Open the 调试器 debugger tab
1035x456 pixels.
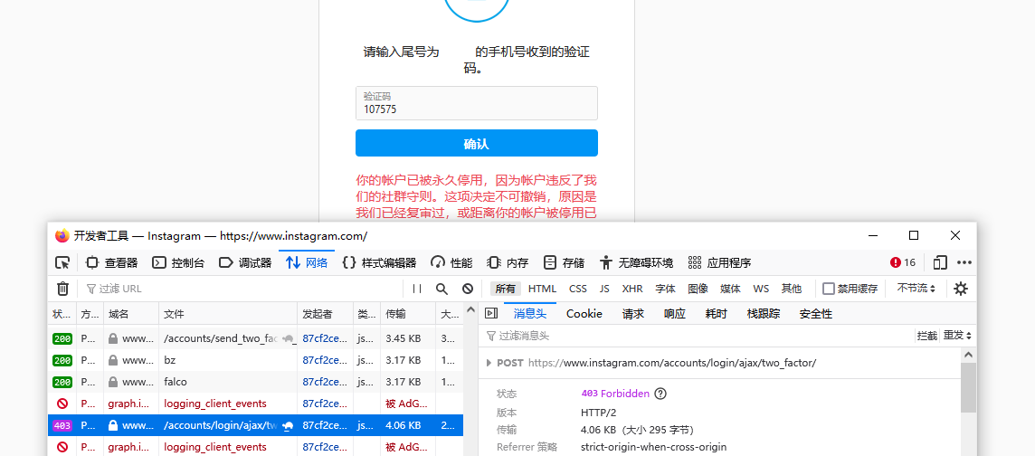tap(245, 262)
